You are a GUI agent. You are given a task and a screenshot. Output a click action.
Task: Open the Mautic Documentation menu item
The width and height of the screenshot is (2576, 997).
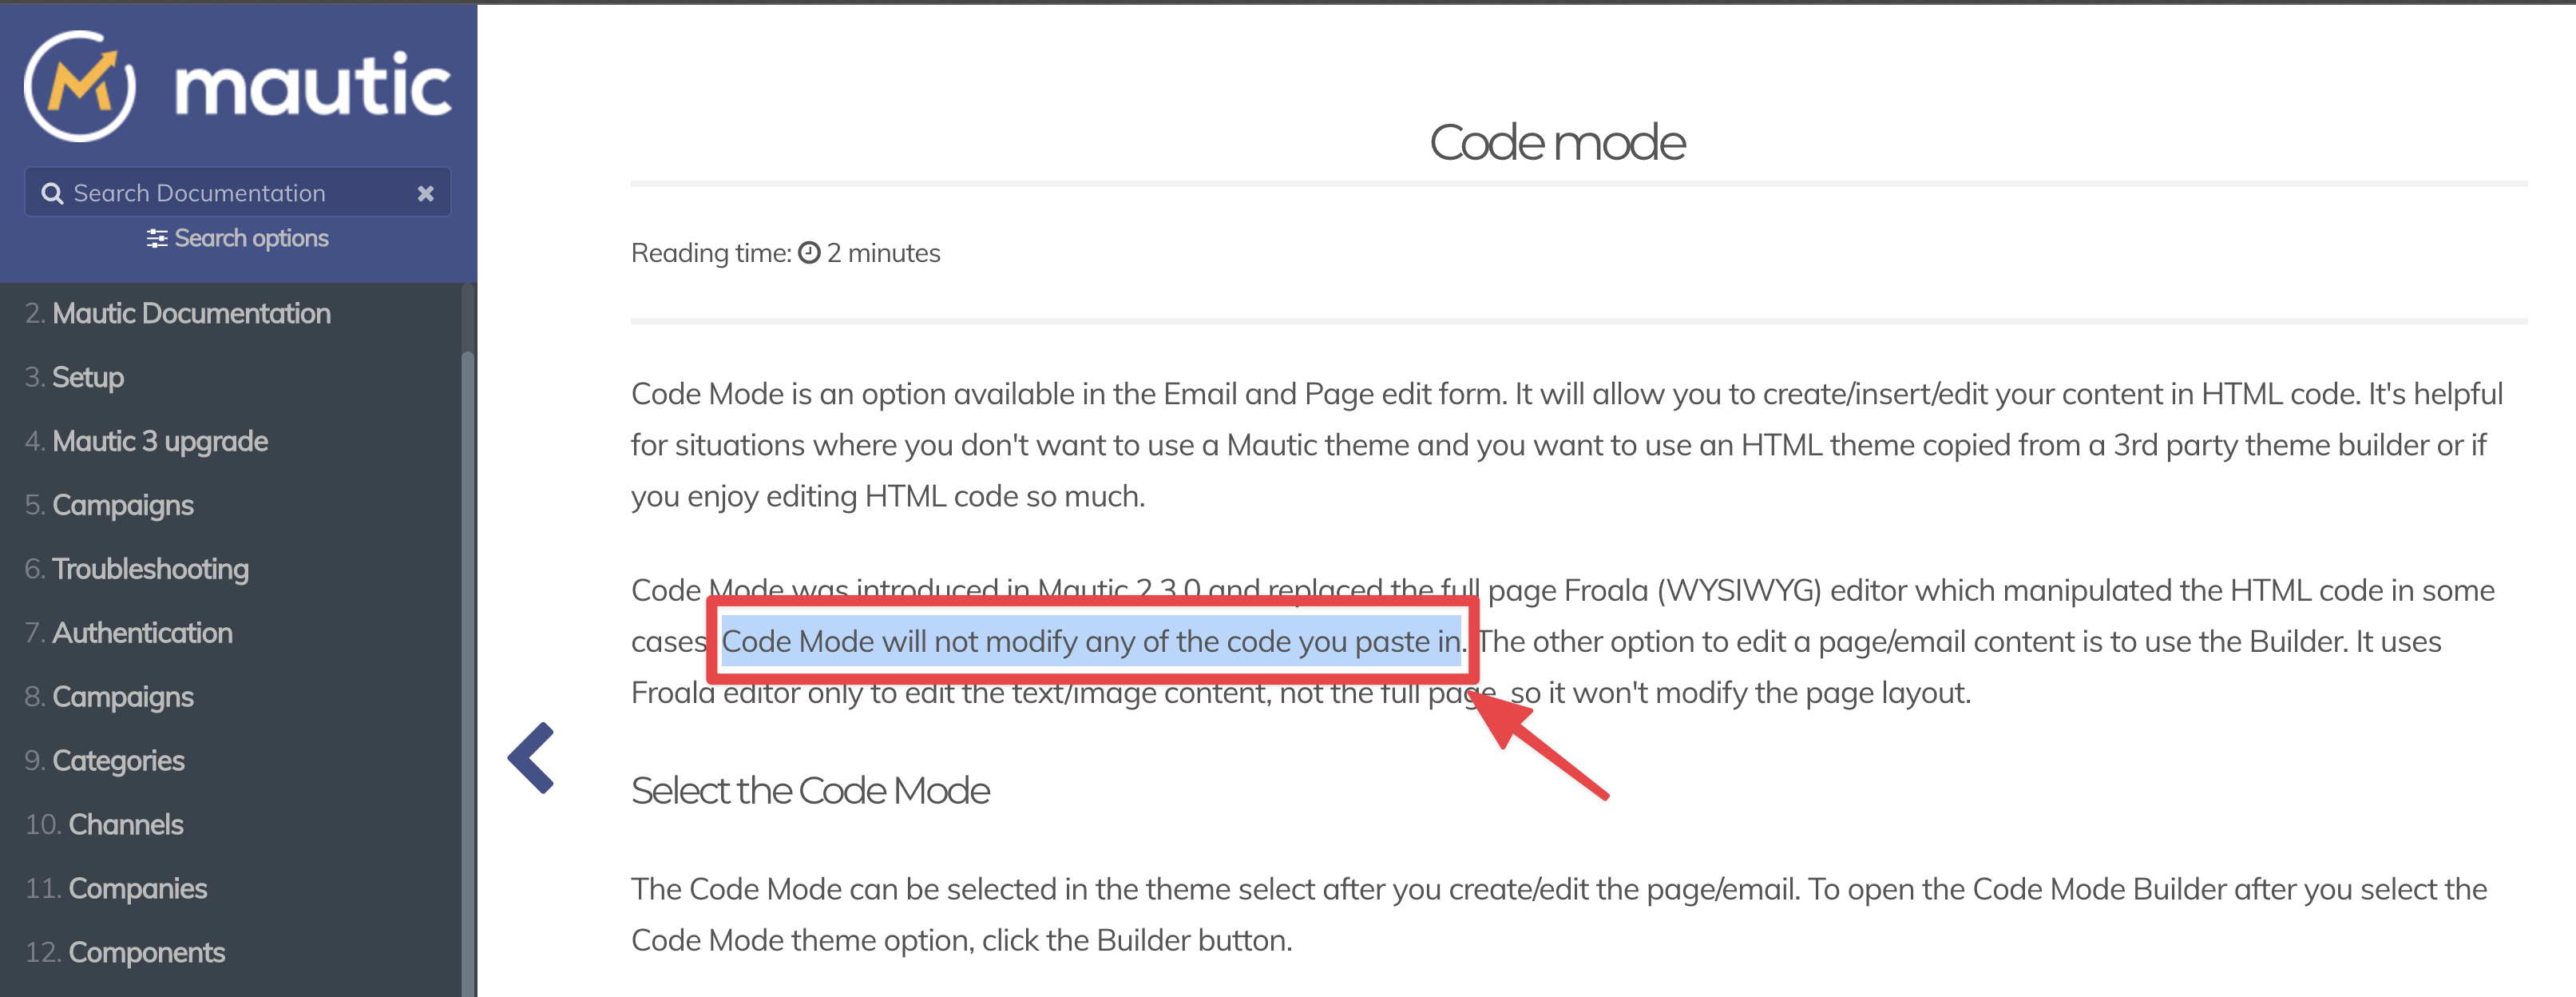tap(192, 313)
